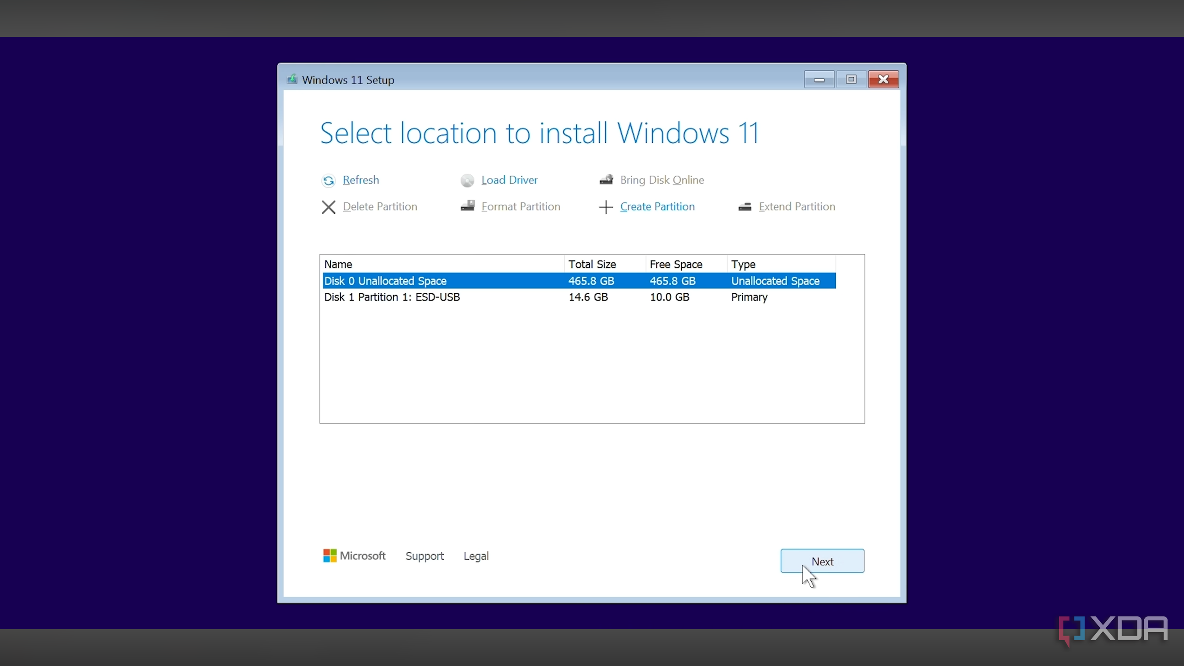1184x666 pixels.
Task: Select Disk 1 Partition 1: ESD-USB row
Action: coord(579,297)
